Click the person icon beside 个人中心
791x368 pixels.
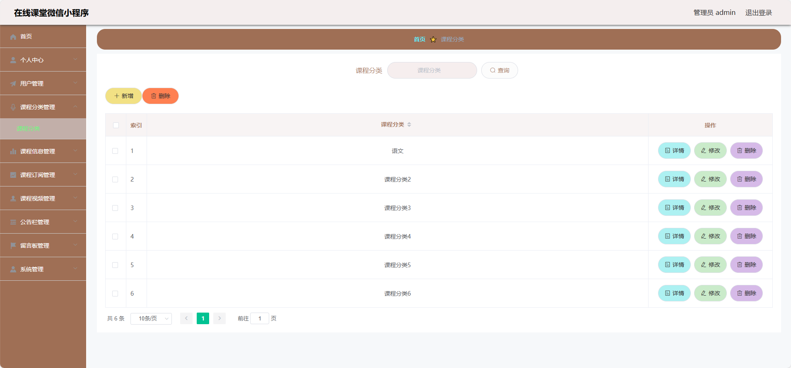pyautogui.click(x=13, y=60)
